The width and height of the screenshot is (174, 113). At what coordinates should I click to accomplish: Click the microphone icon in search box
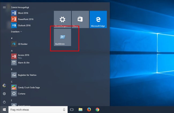64,110
